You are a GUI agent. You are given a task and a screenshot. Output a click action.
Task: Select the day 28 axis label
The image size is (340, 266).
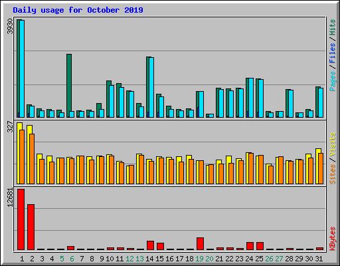coord(289,259)
